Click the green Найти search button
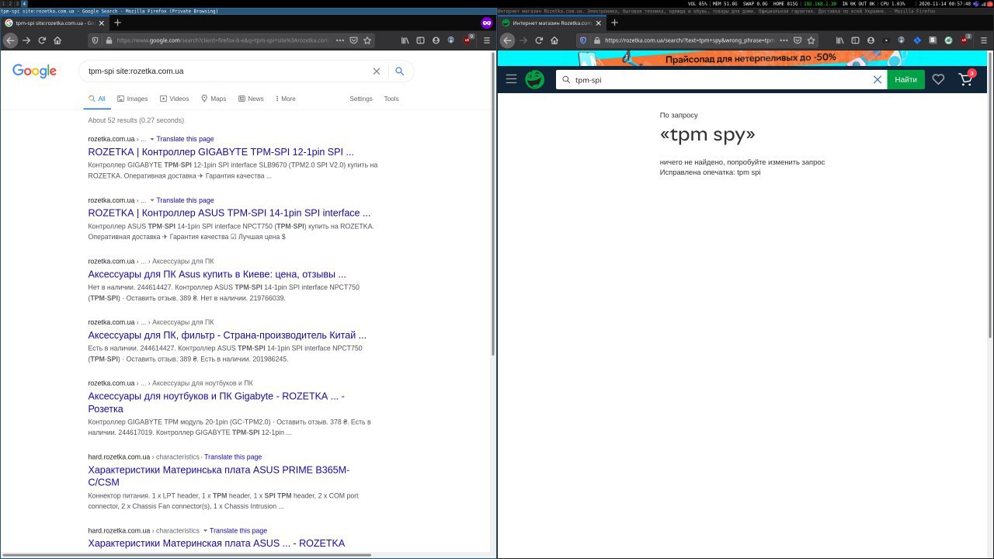Image resolution: width=994 pixels, height=559 pixels. point(905,79)
